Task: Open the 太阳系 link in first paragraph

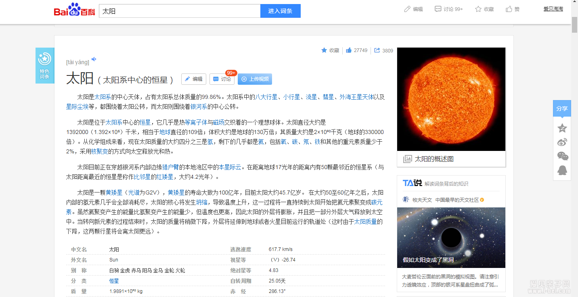Action: pyautogui.click(x=103, y=97)
